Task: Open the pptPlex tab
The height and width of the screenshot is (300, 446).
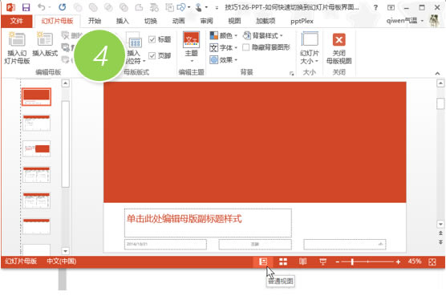Action: (302, 21)
